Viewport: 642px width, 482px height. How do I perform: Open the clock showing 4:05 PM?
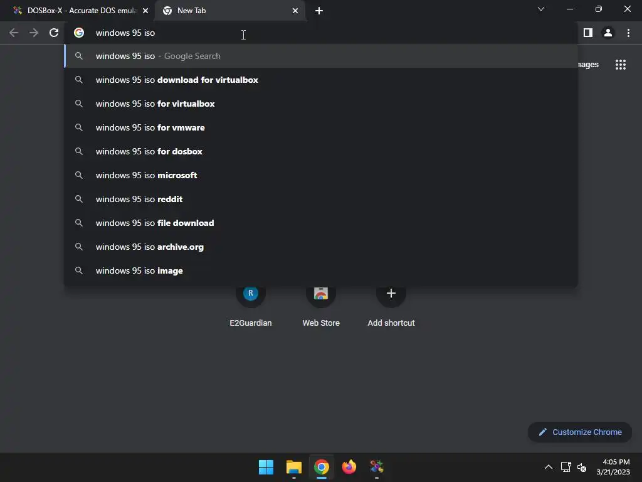pyautogui.click(x=613, y=467)
